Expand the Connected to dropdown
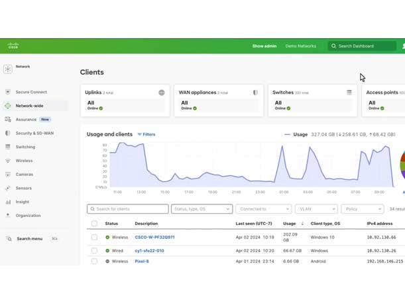Image resolution: width=405 pixels, height=303 pixels. [263, 209]
